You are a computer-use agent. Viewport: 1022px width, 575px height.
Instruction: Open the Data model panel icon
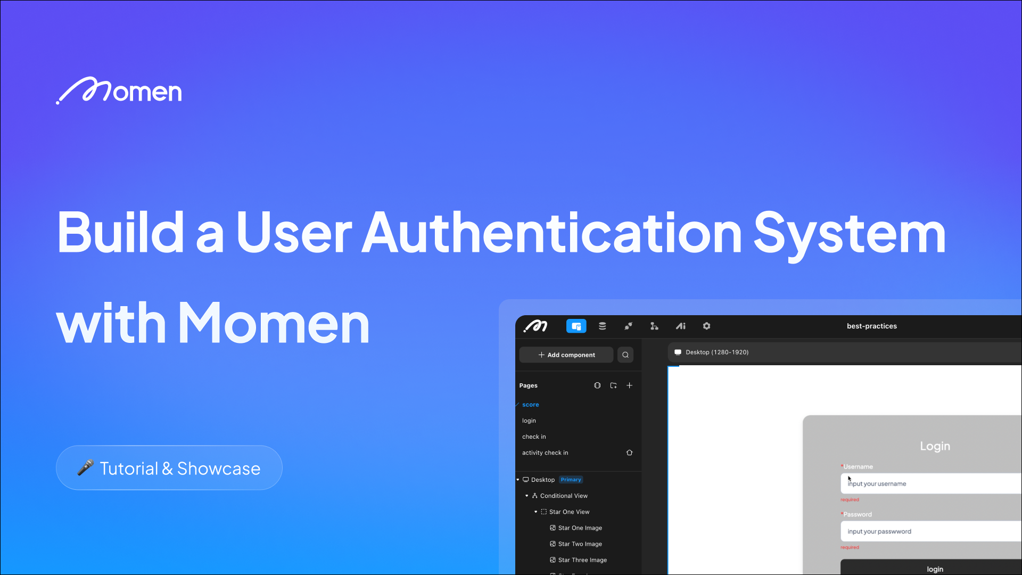pyautogui.click(x=601, y=326)
